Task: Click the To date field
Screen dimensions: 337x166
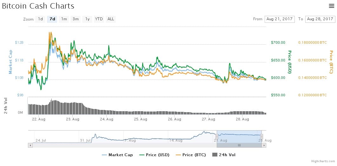Action: tap(320, 19)
